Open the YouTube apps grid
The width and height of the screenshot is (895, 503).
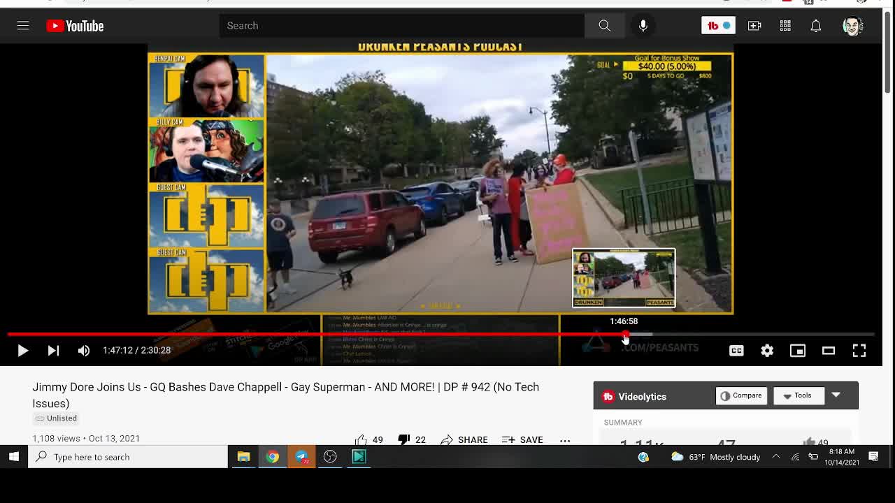[x=785, y=26]
